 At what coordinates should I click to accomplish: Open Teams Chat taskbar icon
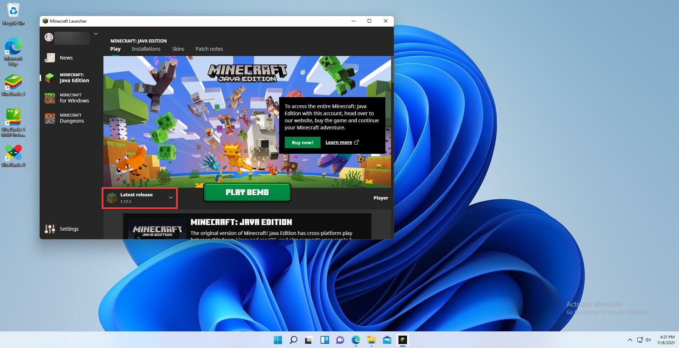tap(340, 340)
